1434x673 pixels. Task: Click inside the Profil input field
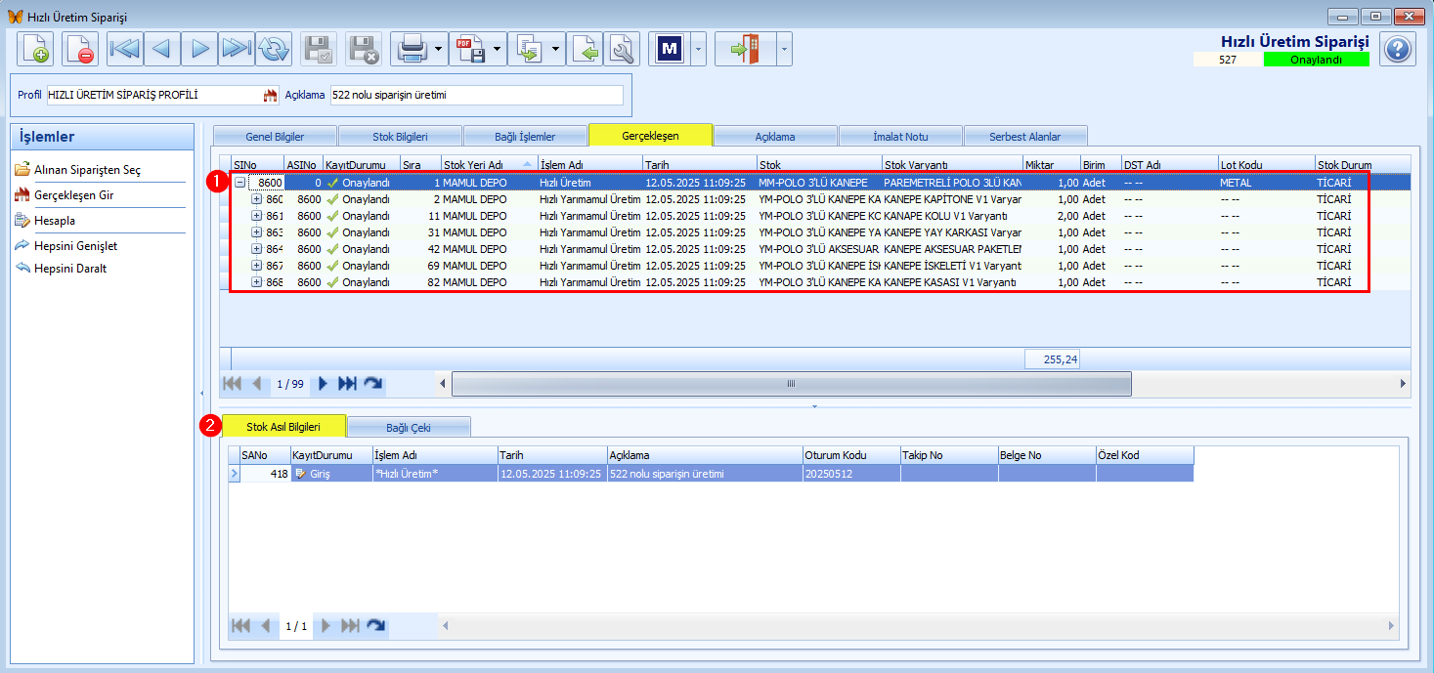[153, 96]
